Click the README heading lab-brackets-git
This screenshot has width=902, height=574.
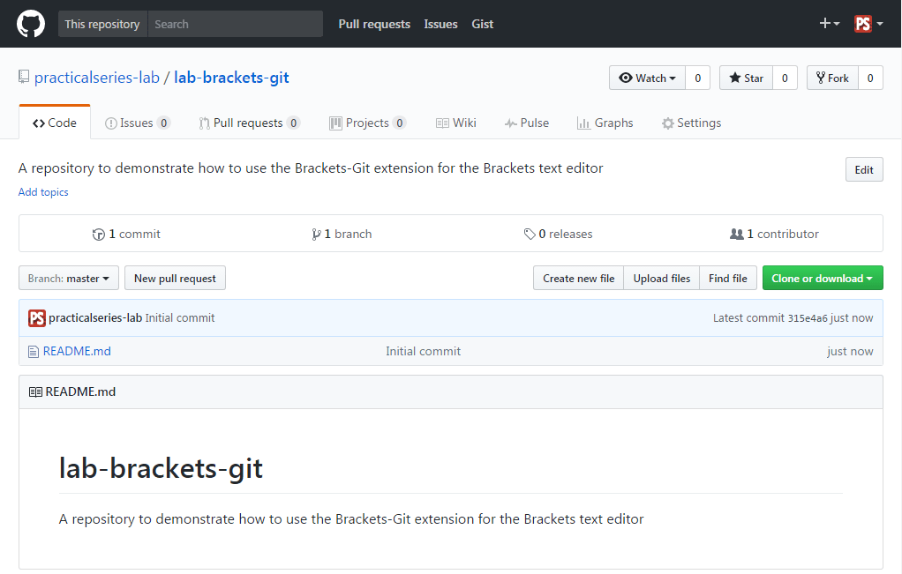(x=161, y=467)
